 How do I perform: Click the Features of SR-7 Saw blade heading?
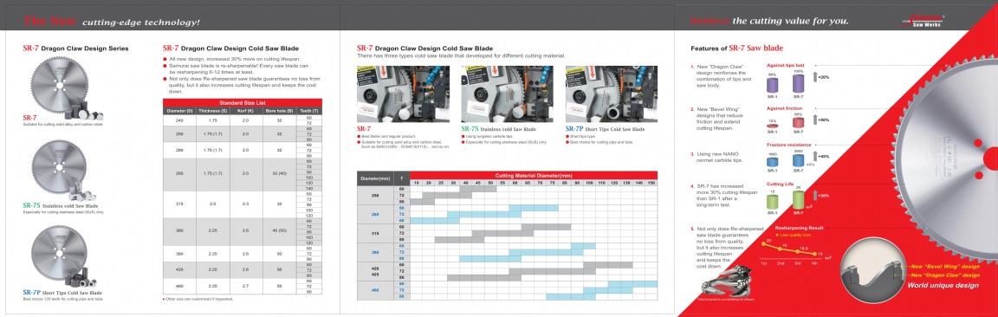tap(737, 49)
